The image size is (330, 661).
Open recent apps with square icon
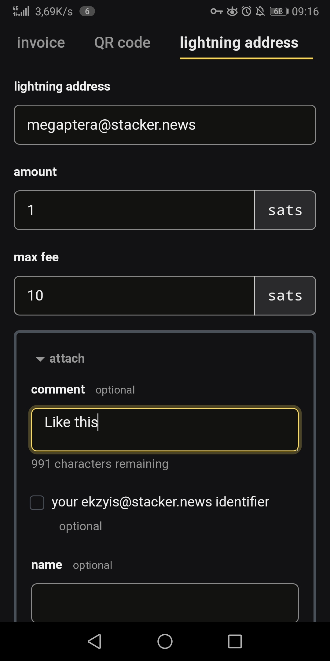coord(235,641)
